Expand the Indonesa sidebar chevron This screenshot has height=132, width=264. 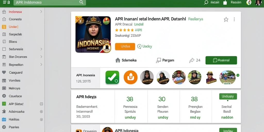coord(41,12)
